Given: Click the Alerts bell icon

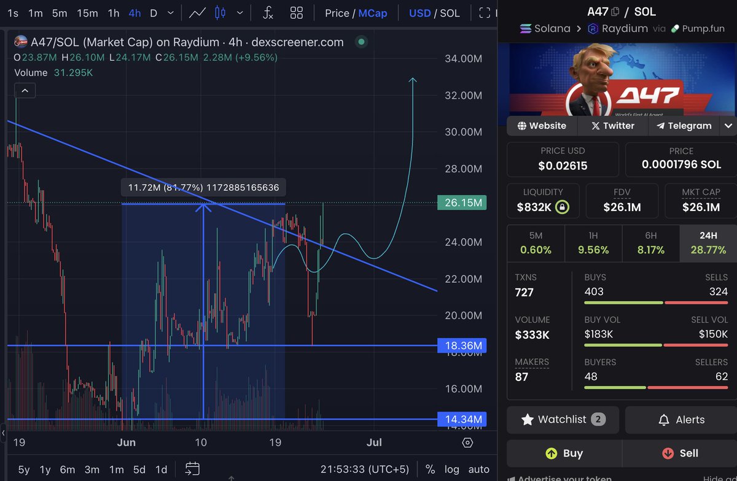Looking at the screenshot, I should (664, 420).
